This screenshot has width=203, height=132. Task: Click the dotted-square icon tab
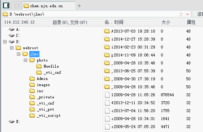coord(17,6)
